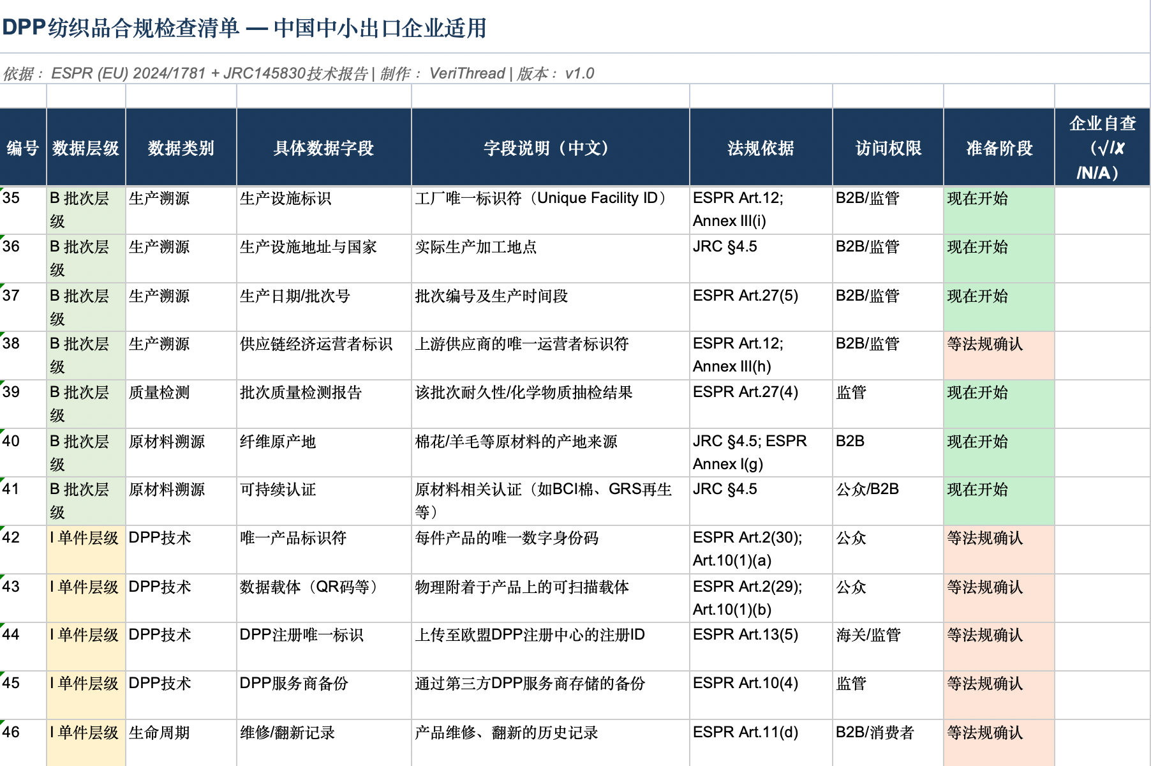Select the 数据层级 column header
The height and width of the screenshot is (766, 1151).
coord(86,147)
